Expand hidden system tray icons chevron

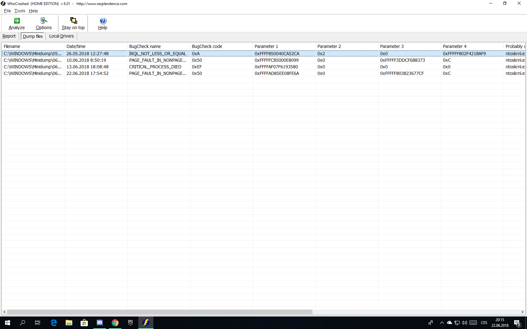tap(442, 323)
